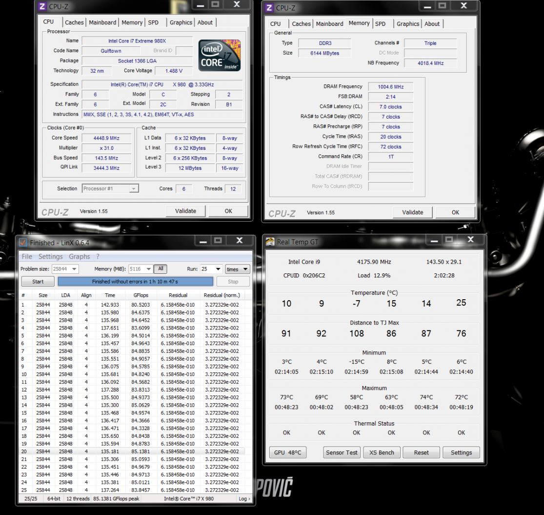Screen dimensions: 544x515
Task: Open About tab in left CPU-Z window
Action: [205, 22]
